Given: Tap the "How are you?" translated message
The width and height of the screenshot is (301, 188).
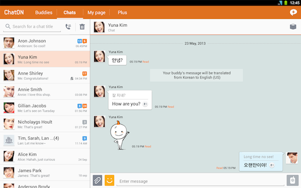Looking at the screenshot, I should point(130,100).
